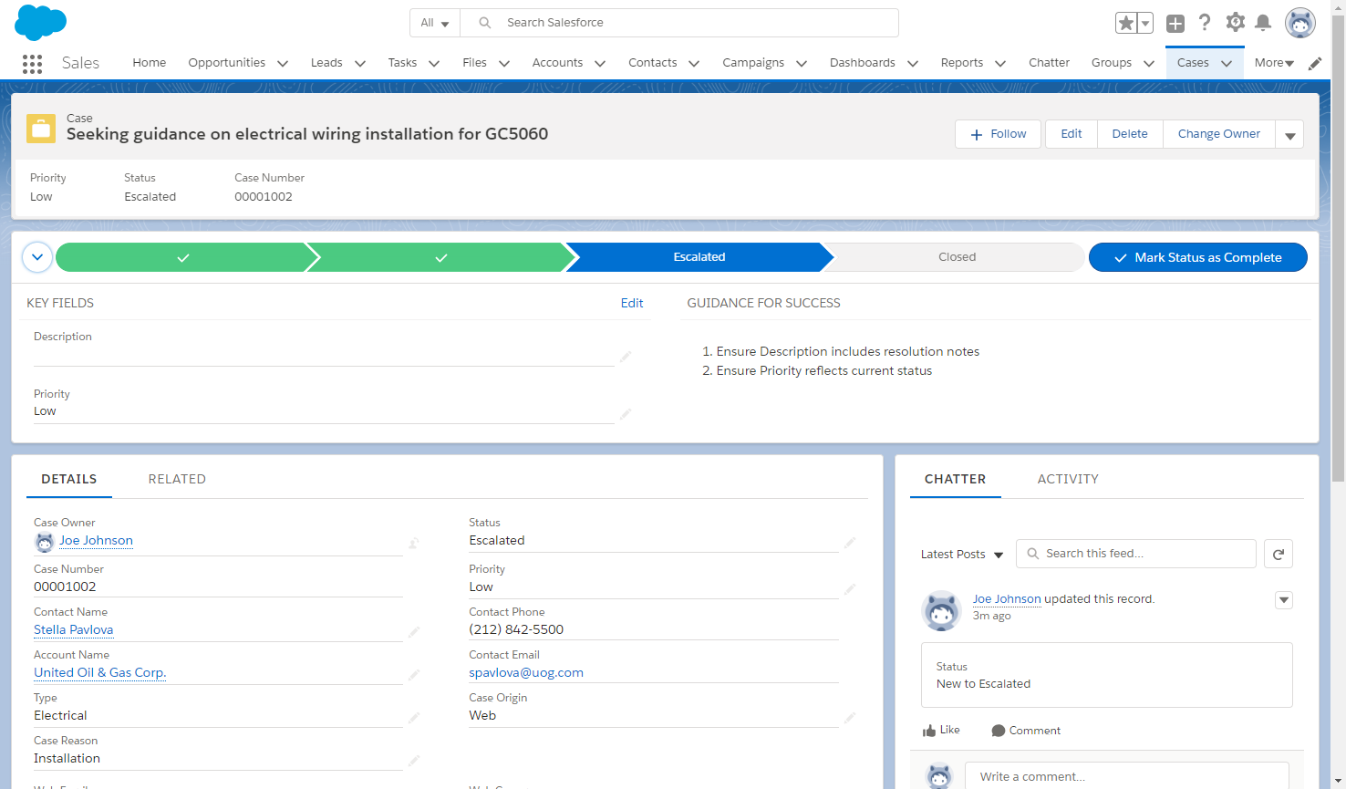
Task: Delete this case
Action: pyautogui.click(x=1129, y=133)
